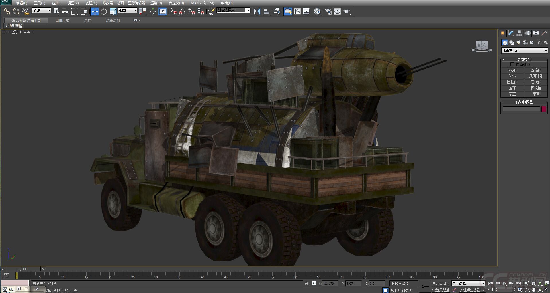Open the 关键点过滤器 key filters button
Screen dimensions: 550x293
tap(472, 290)
